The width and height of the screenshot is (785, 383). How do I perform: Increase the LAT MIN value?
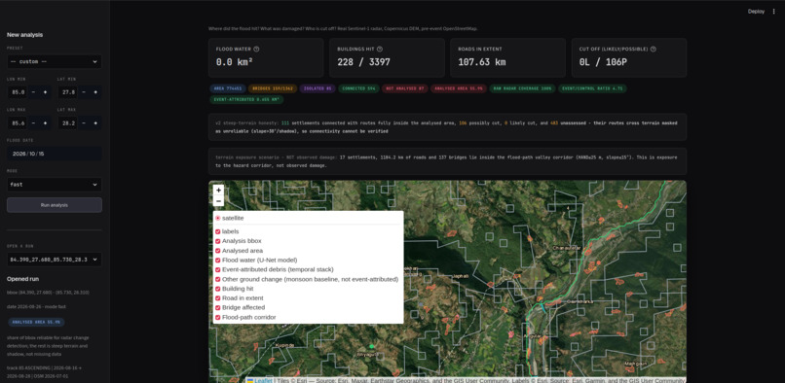point(95,92)
